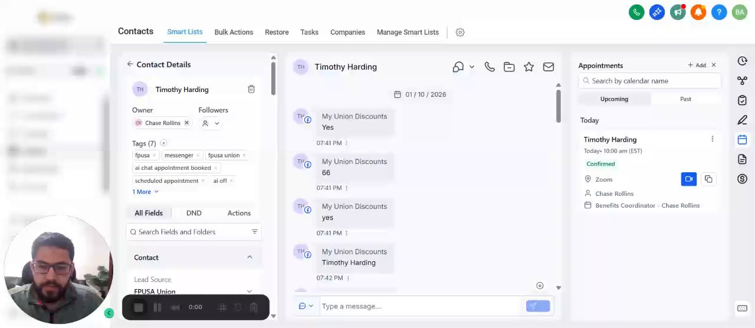Open keyboard shortcuts icon

(743, 309)
